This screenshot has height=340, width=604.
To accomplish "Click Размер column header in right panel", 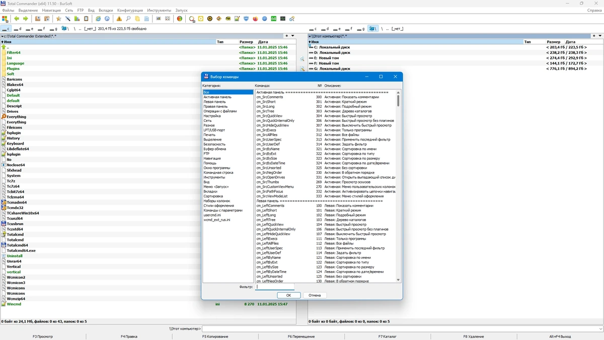I will coord(554,42).
